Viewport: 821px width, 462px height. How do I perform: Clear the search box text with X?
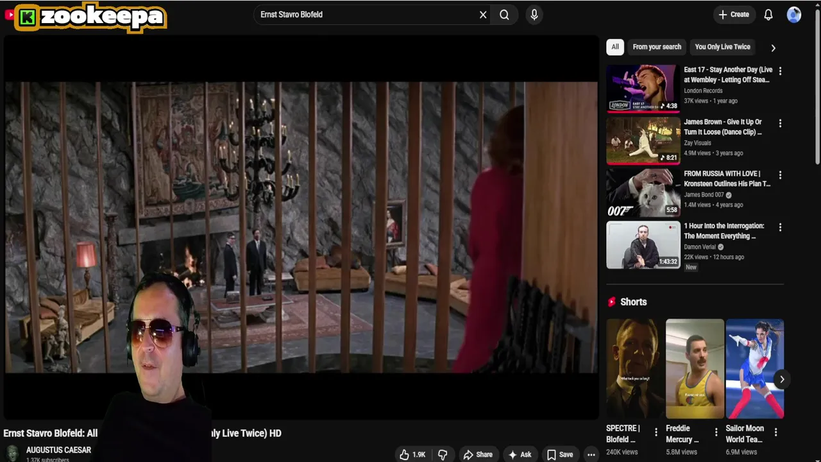(x=483, y=15)
